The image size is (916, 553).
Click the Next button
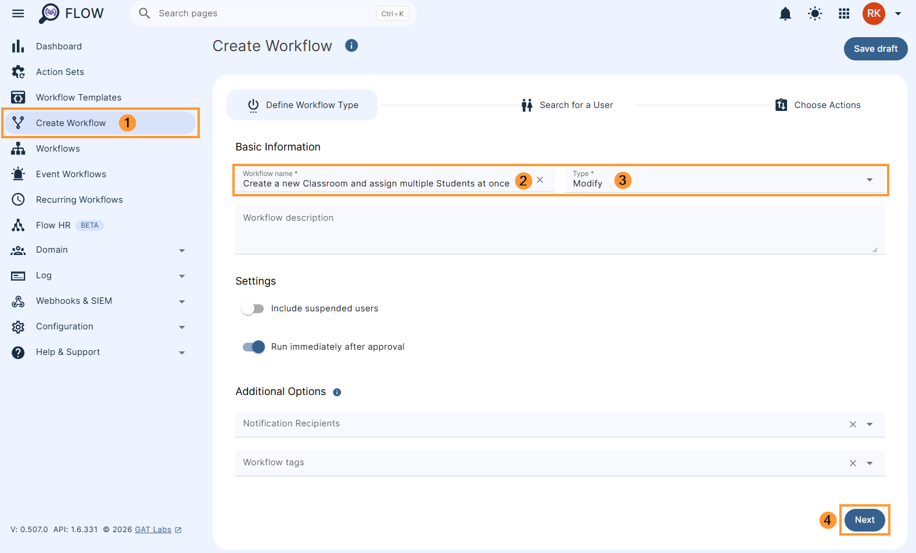pos(864,520)
